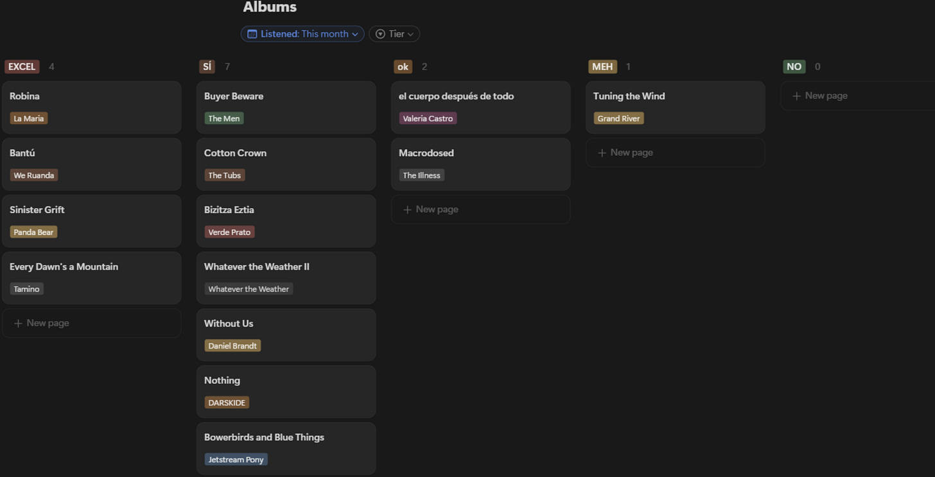Click the NO column count 0
This screenshot has height=477, width=935.
(x=817, y=67)
